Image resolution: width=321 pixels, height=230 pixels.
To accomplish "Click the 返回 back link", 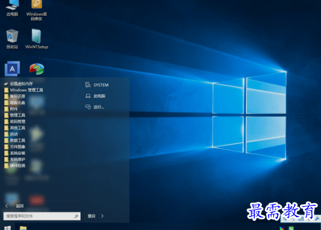I will (x=14, y=206).
